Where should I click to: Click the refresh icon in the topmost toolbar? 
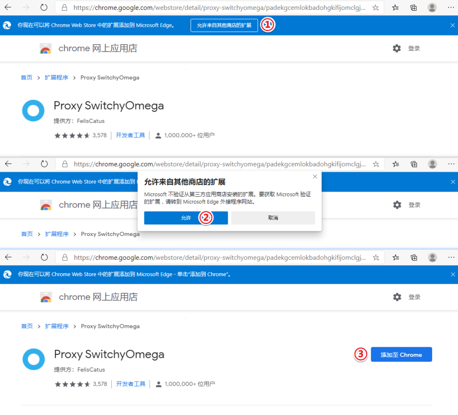click(x=44, y=8)
